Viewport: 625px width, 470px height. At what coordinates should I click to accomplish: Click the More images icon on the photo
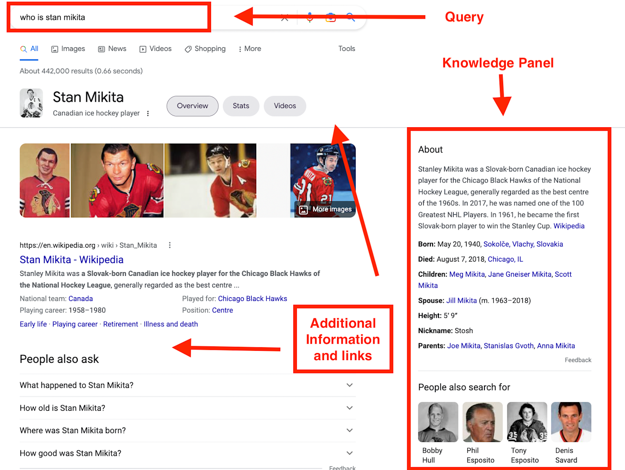point(304,209)
